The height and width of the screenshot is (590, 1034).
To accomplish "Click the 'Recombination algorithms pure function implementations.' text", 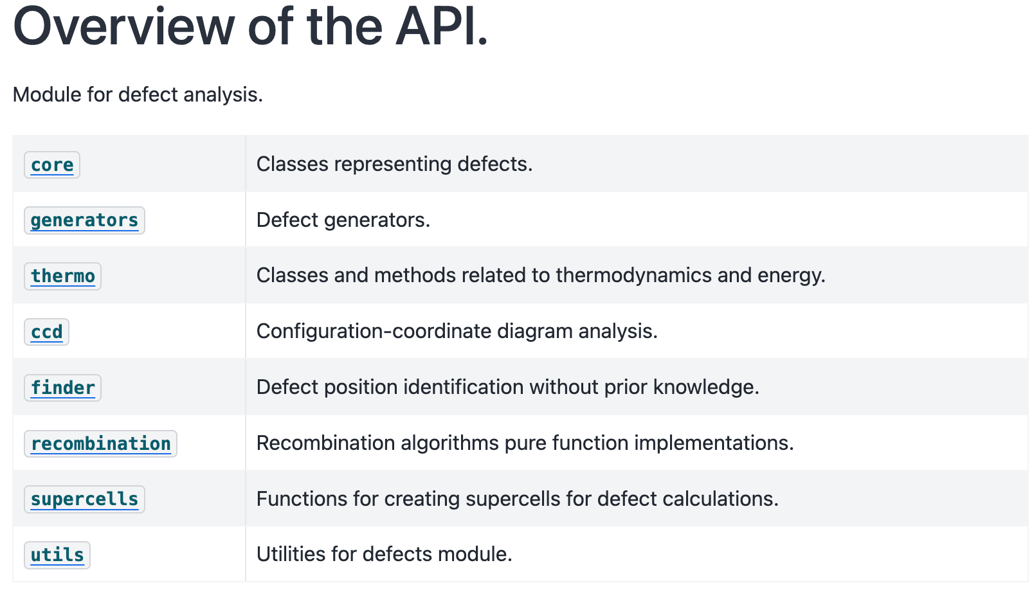I will click(525, 443).
